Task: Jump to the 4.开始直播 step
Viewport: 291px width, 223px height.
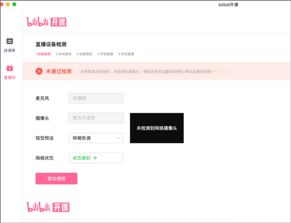Action: coord(105,54)
